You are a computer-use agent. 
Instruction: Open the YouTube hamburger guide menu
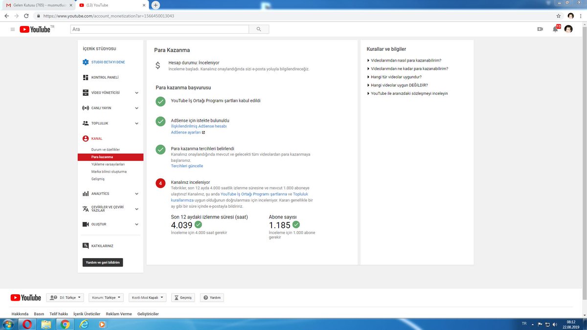pos(13,29)
